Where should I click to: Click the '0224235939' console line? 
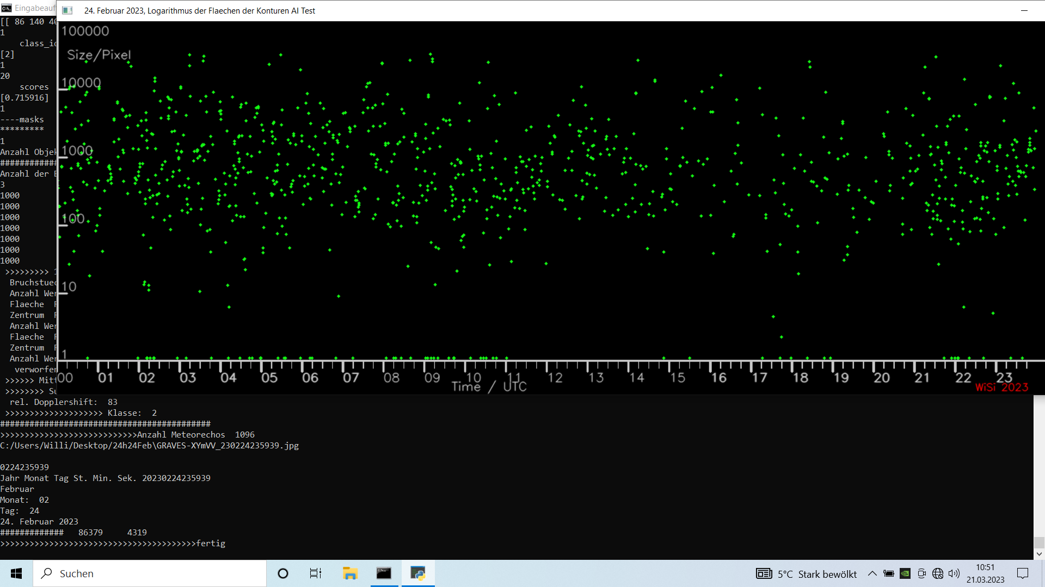click(24, 467)
